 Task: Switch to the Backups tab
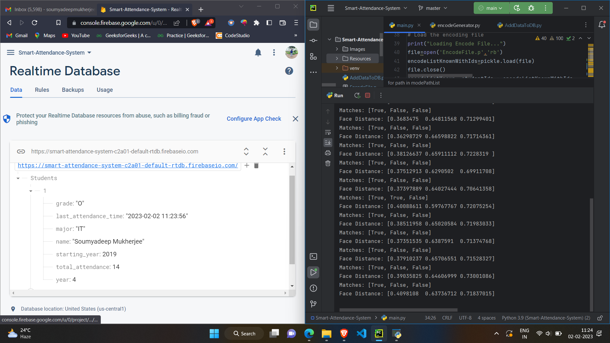click(73, 90)
